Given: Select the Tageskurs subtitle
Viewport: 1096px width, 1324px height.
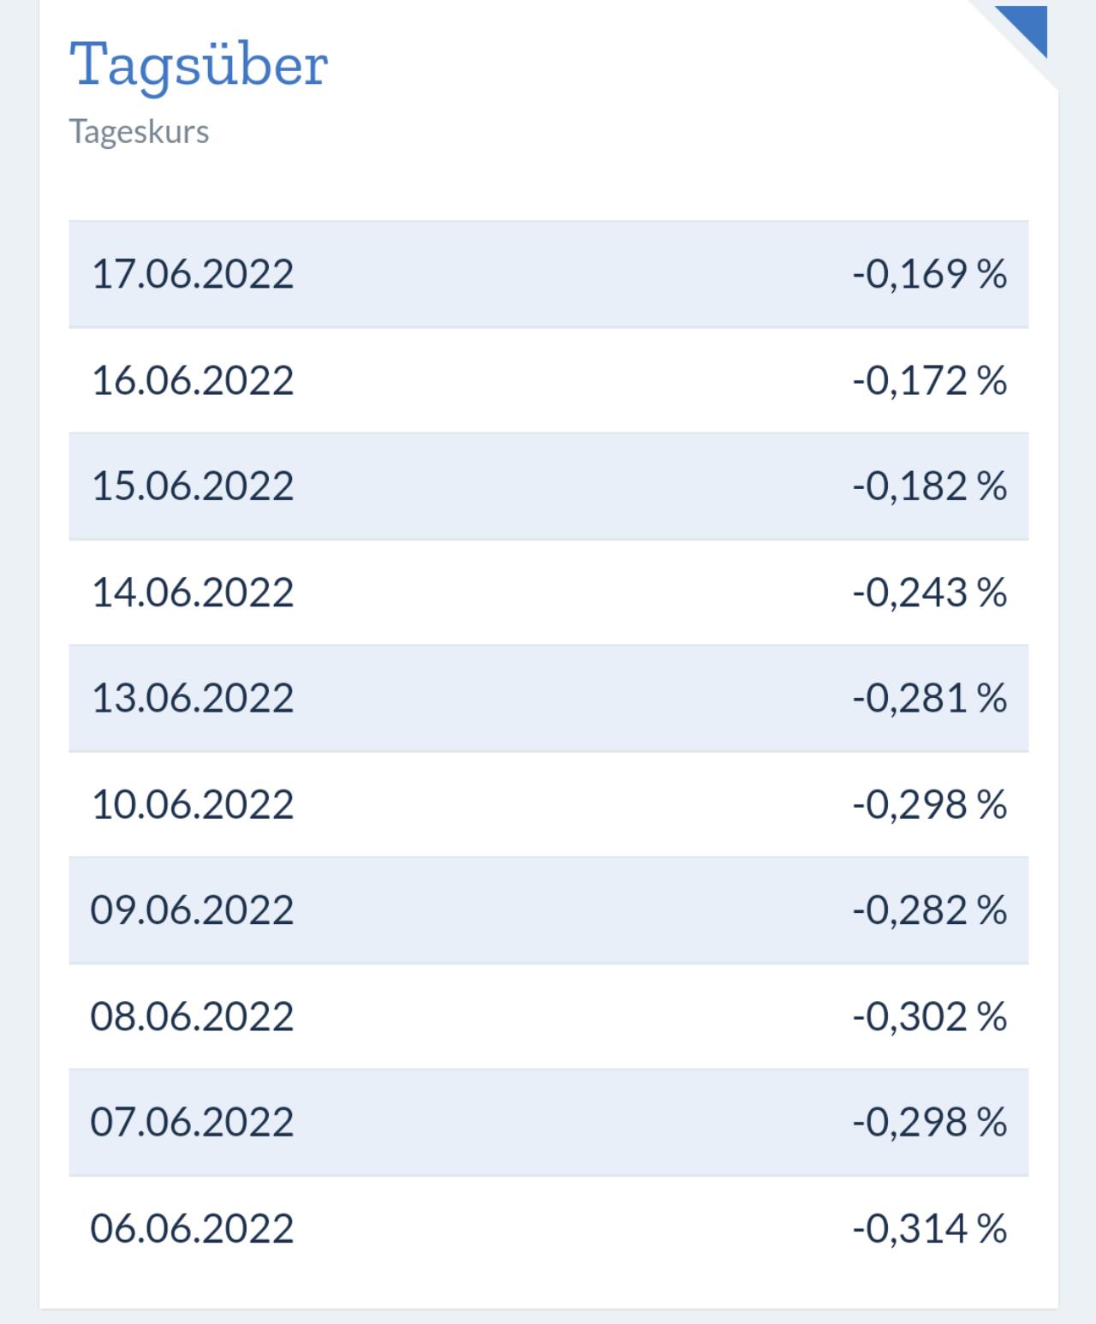Looking at the screenshot, I should [139, 133].
